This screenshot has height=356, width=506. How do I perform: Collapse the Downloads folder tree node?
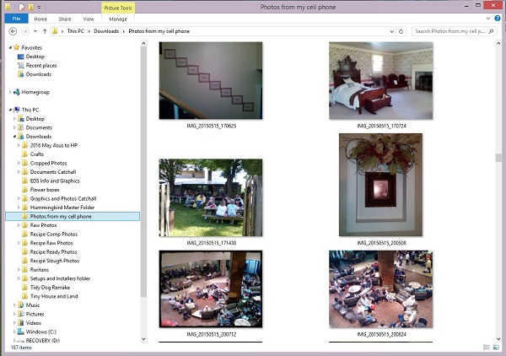14,137
